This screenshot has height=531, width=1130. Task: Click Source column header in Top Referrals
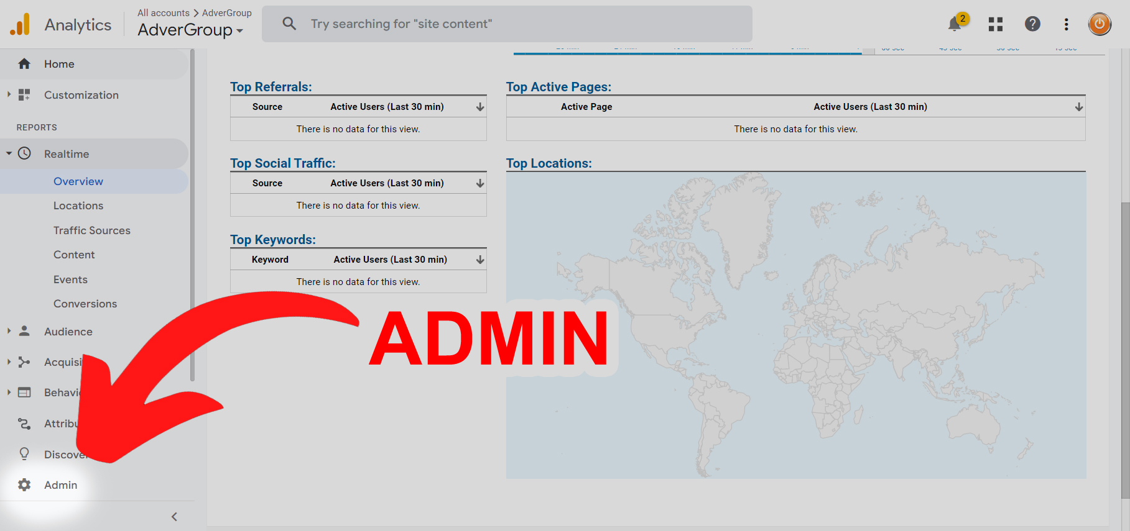[x=267, y=107]
